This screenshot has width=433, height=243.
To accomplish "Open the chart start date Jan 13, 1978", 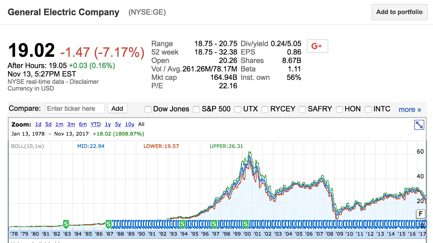I will click(x=28, y=134).
